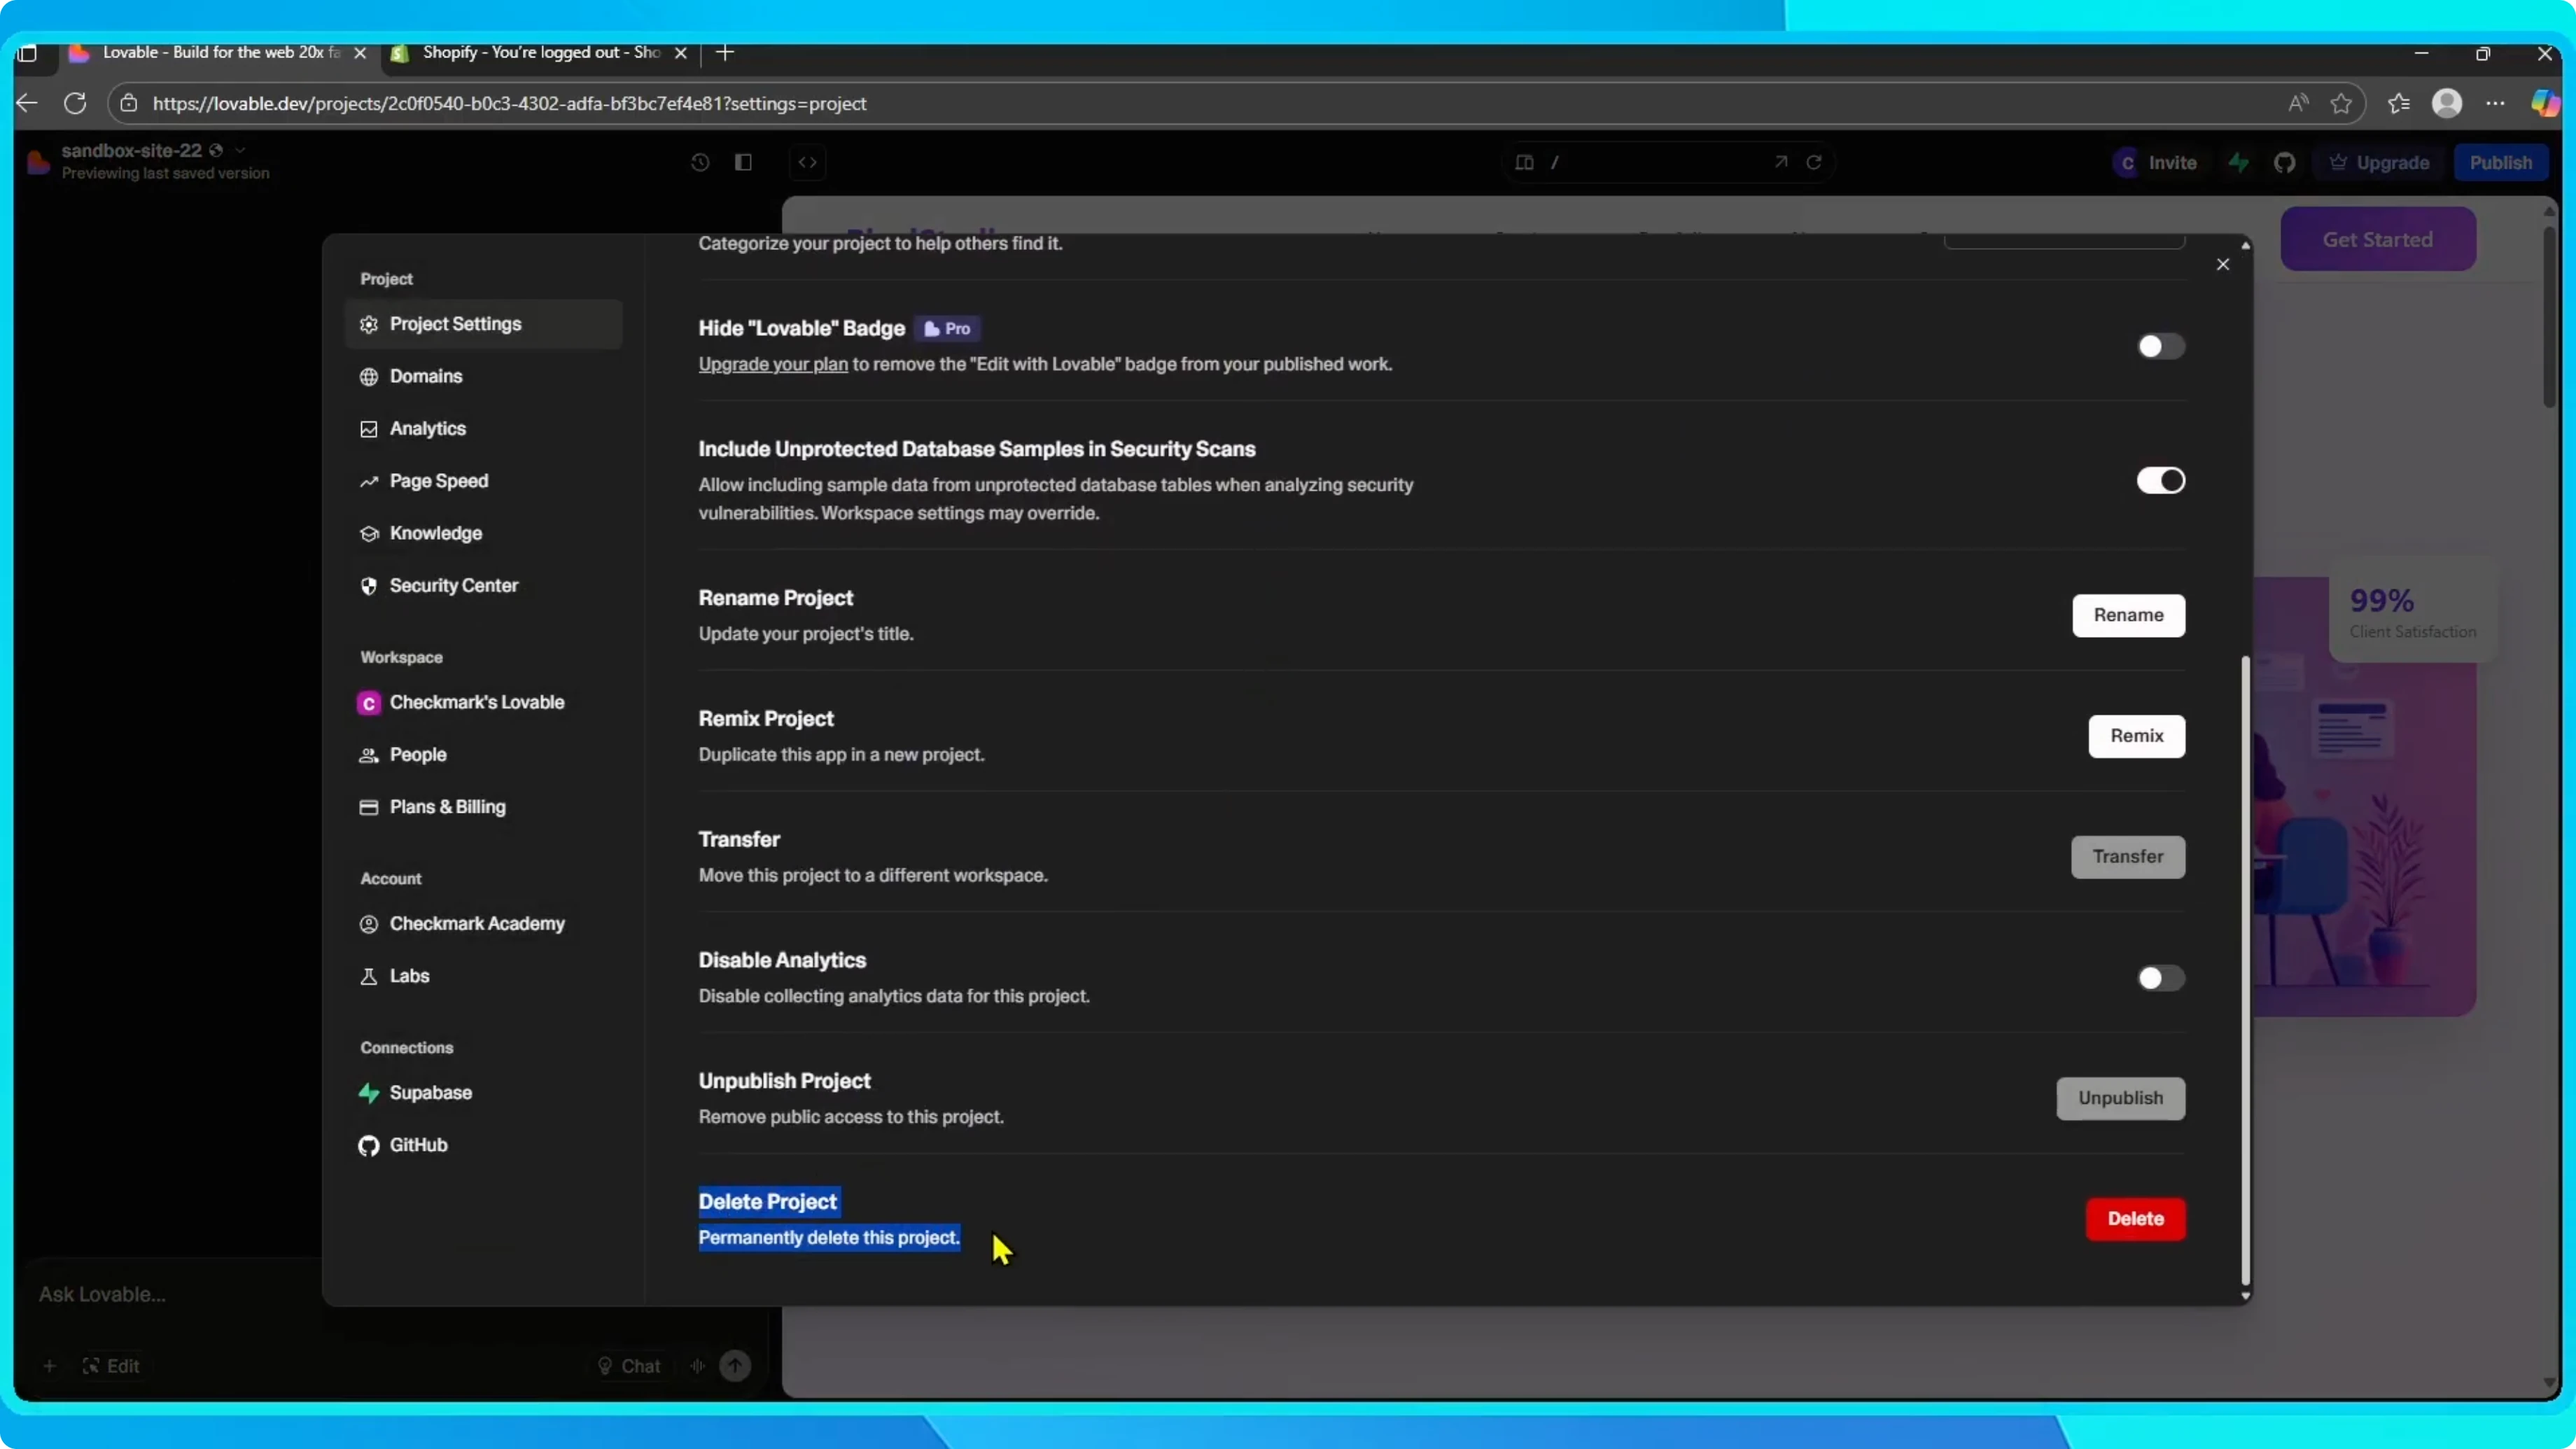Open Page Speed settings
2576x1449 pixels.
click(x=483, y=481)
